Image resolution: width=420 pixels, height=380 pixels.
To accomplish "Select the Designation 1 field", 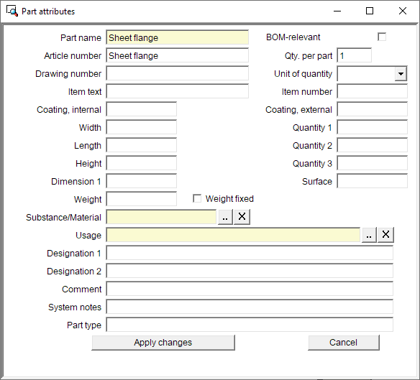I will point(250,253).
